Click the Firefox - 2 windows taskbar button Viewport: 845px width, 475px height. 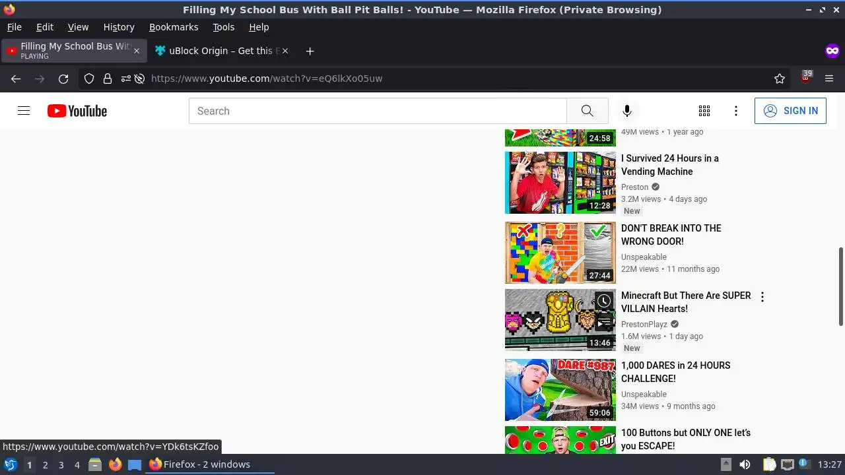tap(210, 464)
